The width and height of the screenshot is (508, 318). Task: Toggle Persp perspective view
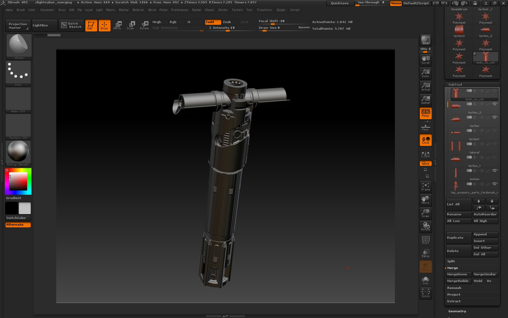pos(425,113)
